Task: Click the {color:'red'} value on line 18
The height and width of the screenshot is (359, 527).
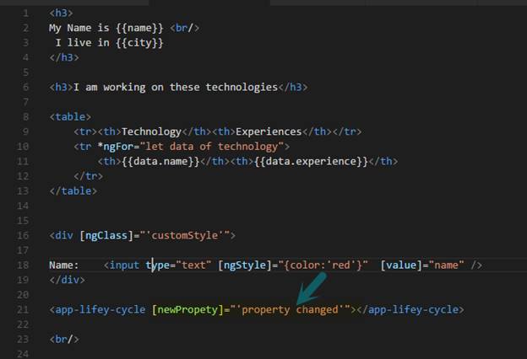Action: coord(323,265)
